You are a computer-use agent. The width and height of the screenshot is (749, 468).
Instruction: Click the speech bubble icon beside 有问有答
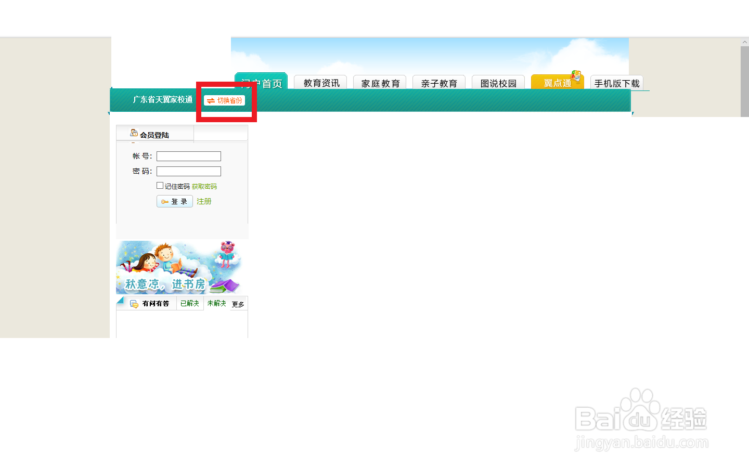click(133, 304)
